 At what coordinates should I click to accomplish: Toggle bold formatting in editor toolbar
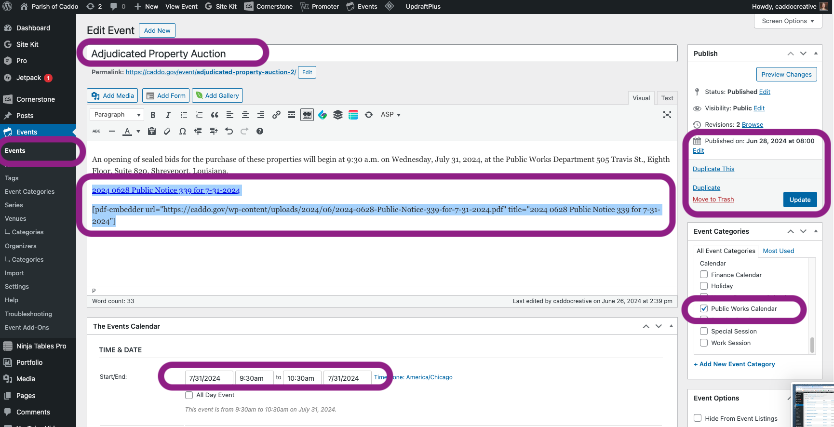coord(153,115)
